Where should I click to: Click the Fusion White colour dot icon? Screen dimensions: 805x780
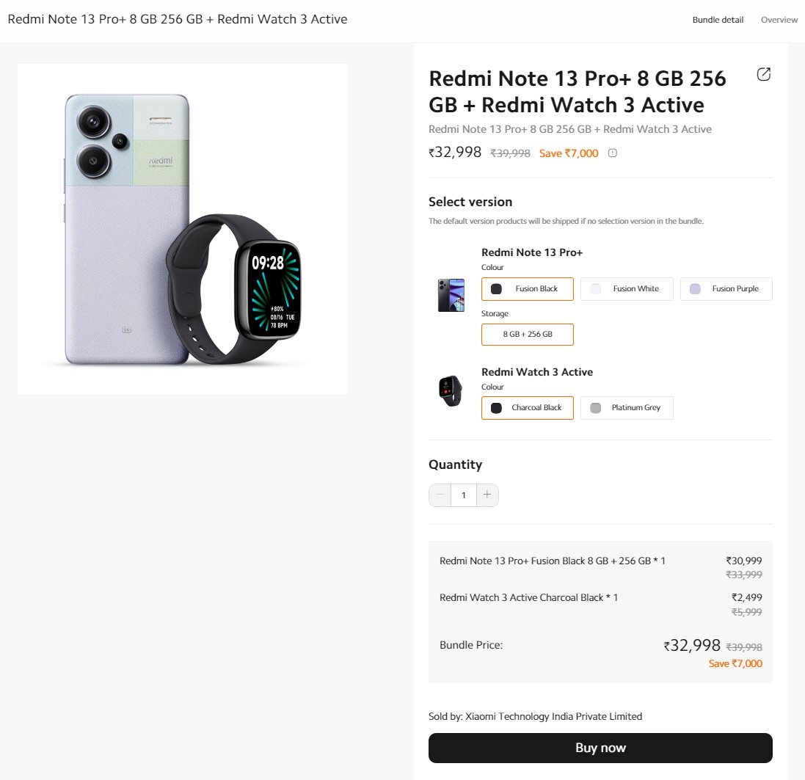click(595, 289)
